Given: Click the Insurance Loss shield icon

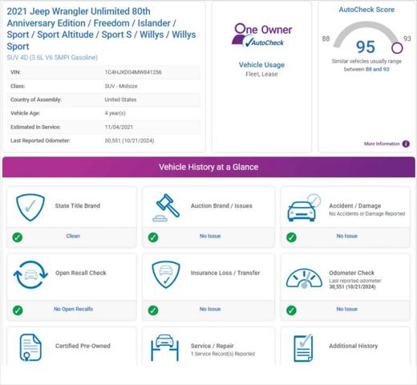Looking at the screenshot, I should click(x=166, y=275).
